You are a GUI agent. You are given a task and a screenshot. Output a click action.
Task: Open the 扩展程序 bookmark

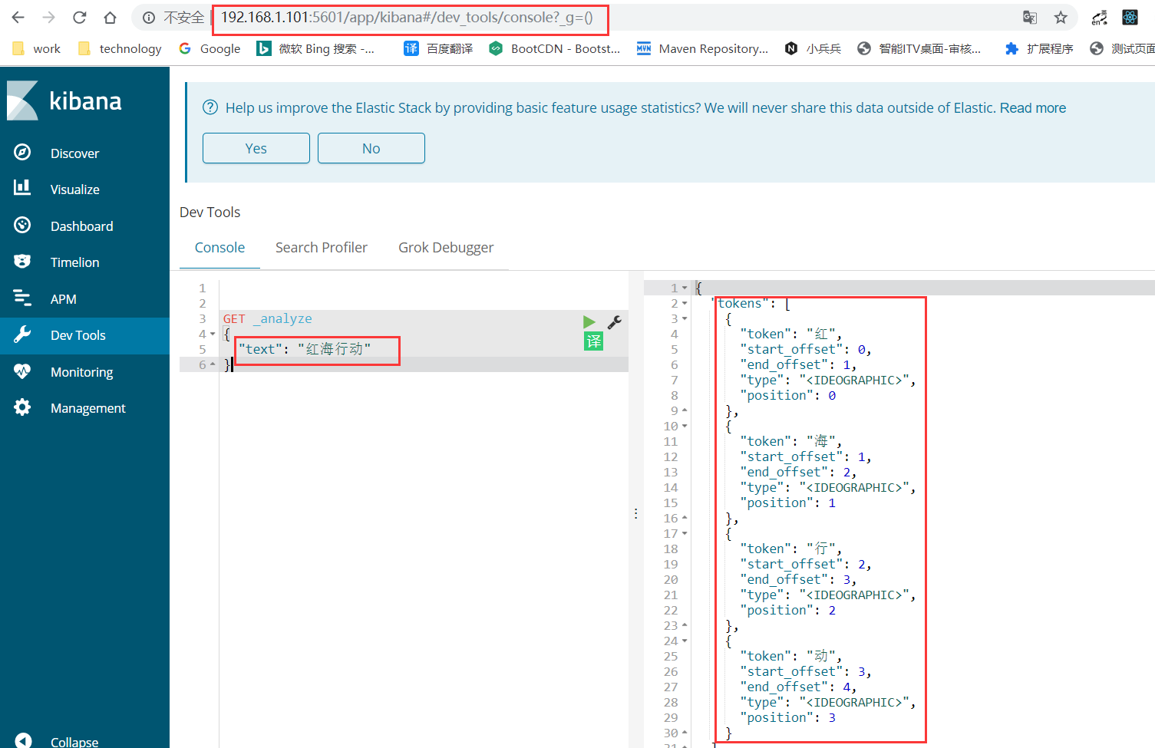pyautogui.click(x=1039, y=48)
